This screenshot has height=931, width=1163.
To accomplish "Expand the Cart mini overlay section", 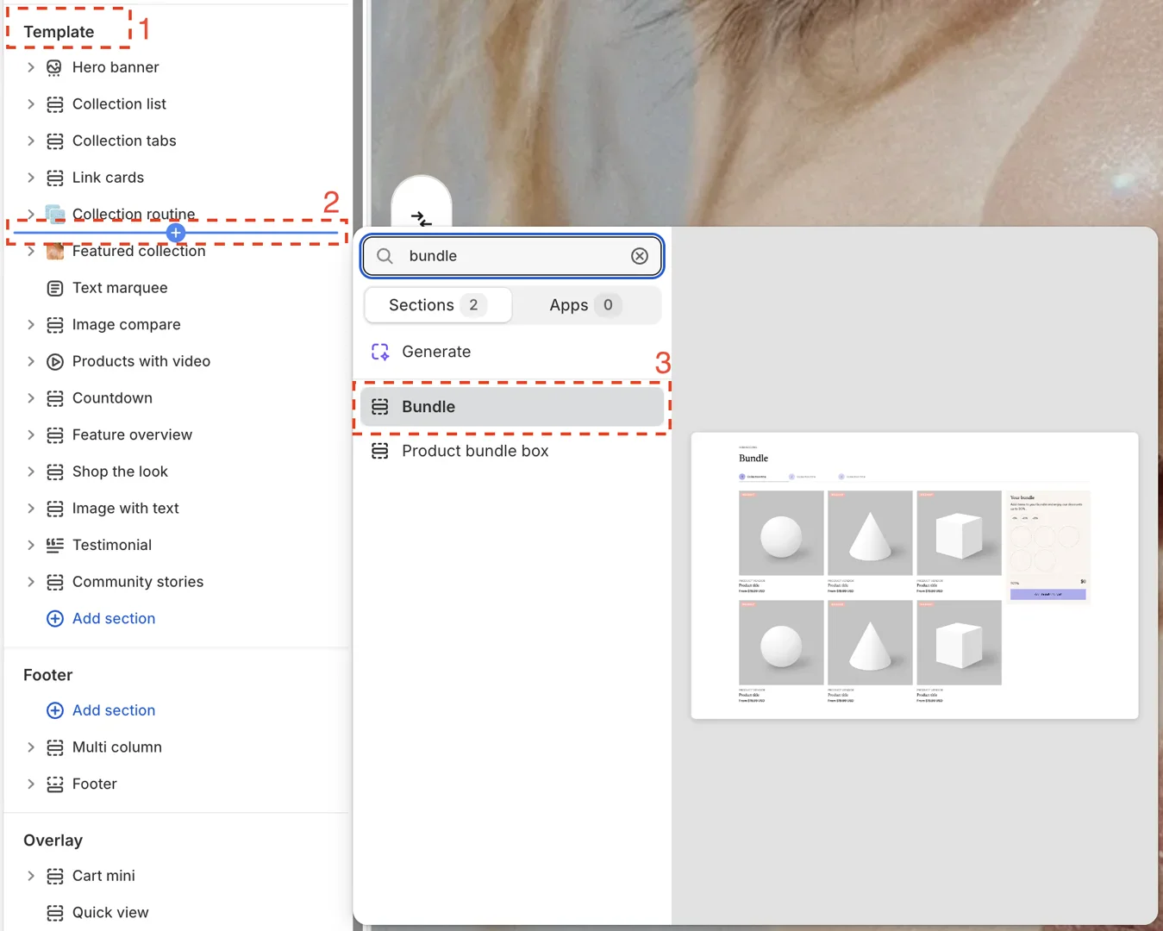I will click(31, 876).
